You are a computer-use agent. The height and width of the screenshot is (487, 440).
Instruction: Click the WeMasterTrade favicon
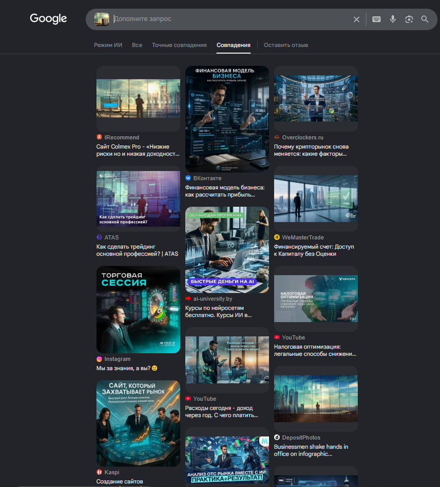pos(277,237)
